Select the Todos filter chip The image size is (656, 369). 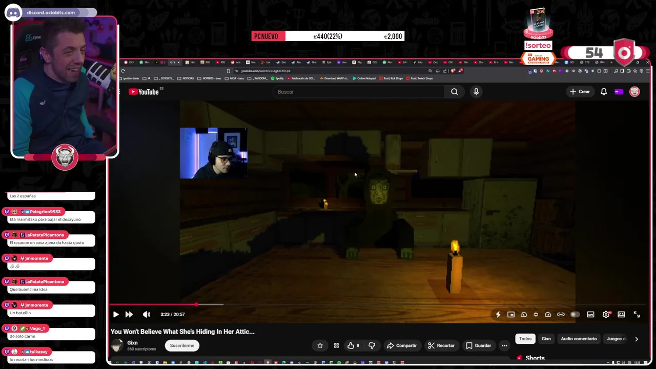pyautogui.click(x=525, y=339)
